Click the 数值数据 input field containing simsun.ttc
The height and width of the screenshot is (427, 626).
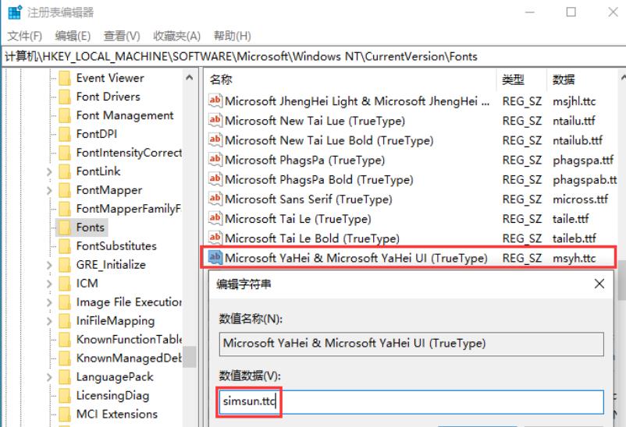tap(437, 402)
